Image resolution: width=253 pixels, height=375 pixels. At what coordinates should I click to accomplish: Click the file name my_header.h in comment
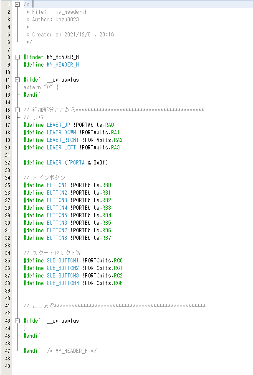pos(72,12)
